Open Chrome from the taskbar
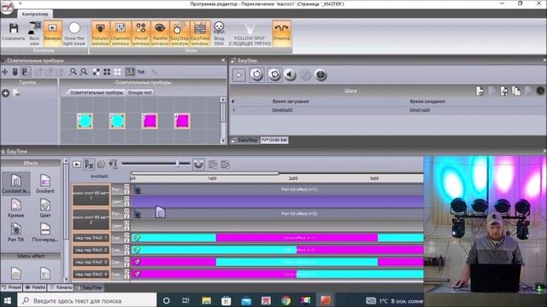This screenshot has width=547, height=307. click(x=286, y=300)
